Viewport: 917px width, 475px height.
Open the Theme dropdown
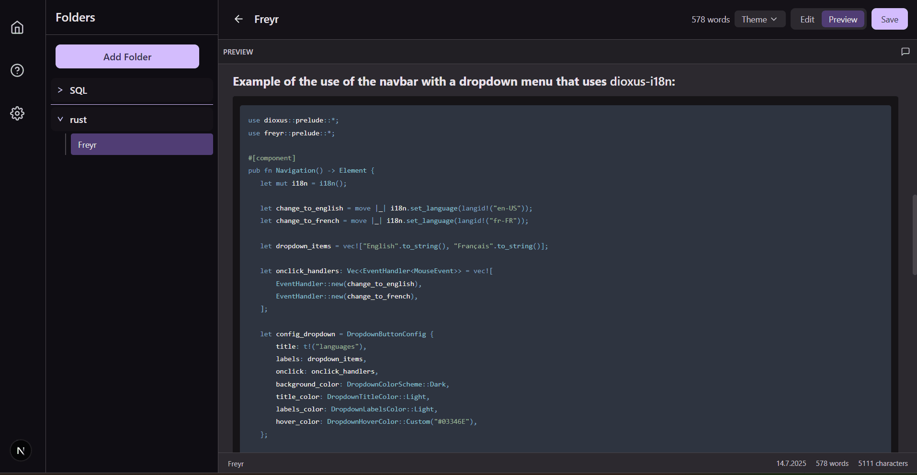click(759, 19)
